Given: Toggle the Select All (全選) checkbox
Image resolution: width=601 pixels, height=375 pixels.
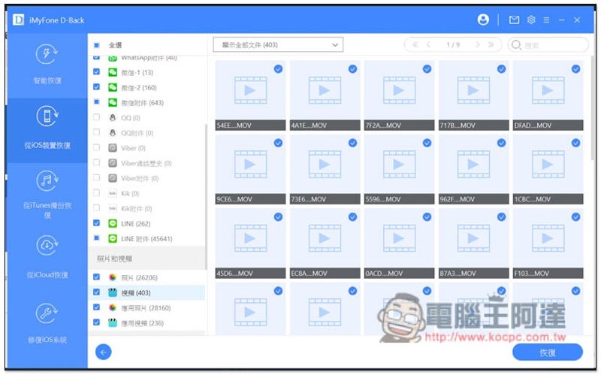Looking at the screenshot, I should [x=97, y=45].
